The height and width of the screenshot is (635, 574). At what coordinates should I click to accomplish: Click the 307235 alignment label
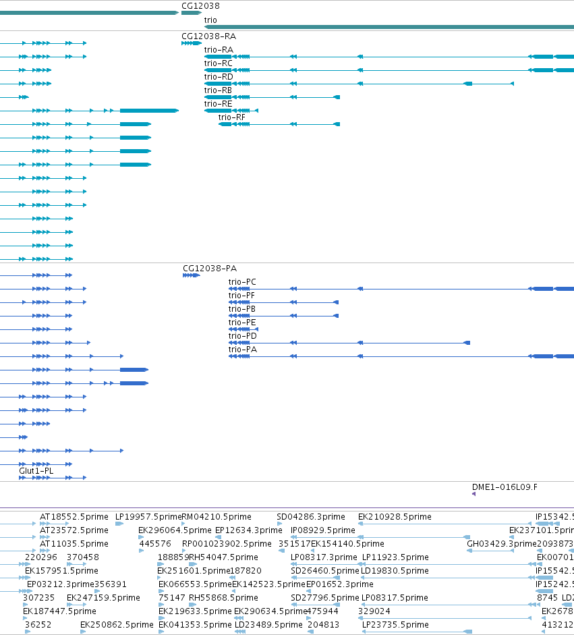click(39, 598)
